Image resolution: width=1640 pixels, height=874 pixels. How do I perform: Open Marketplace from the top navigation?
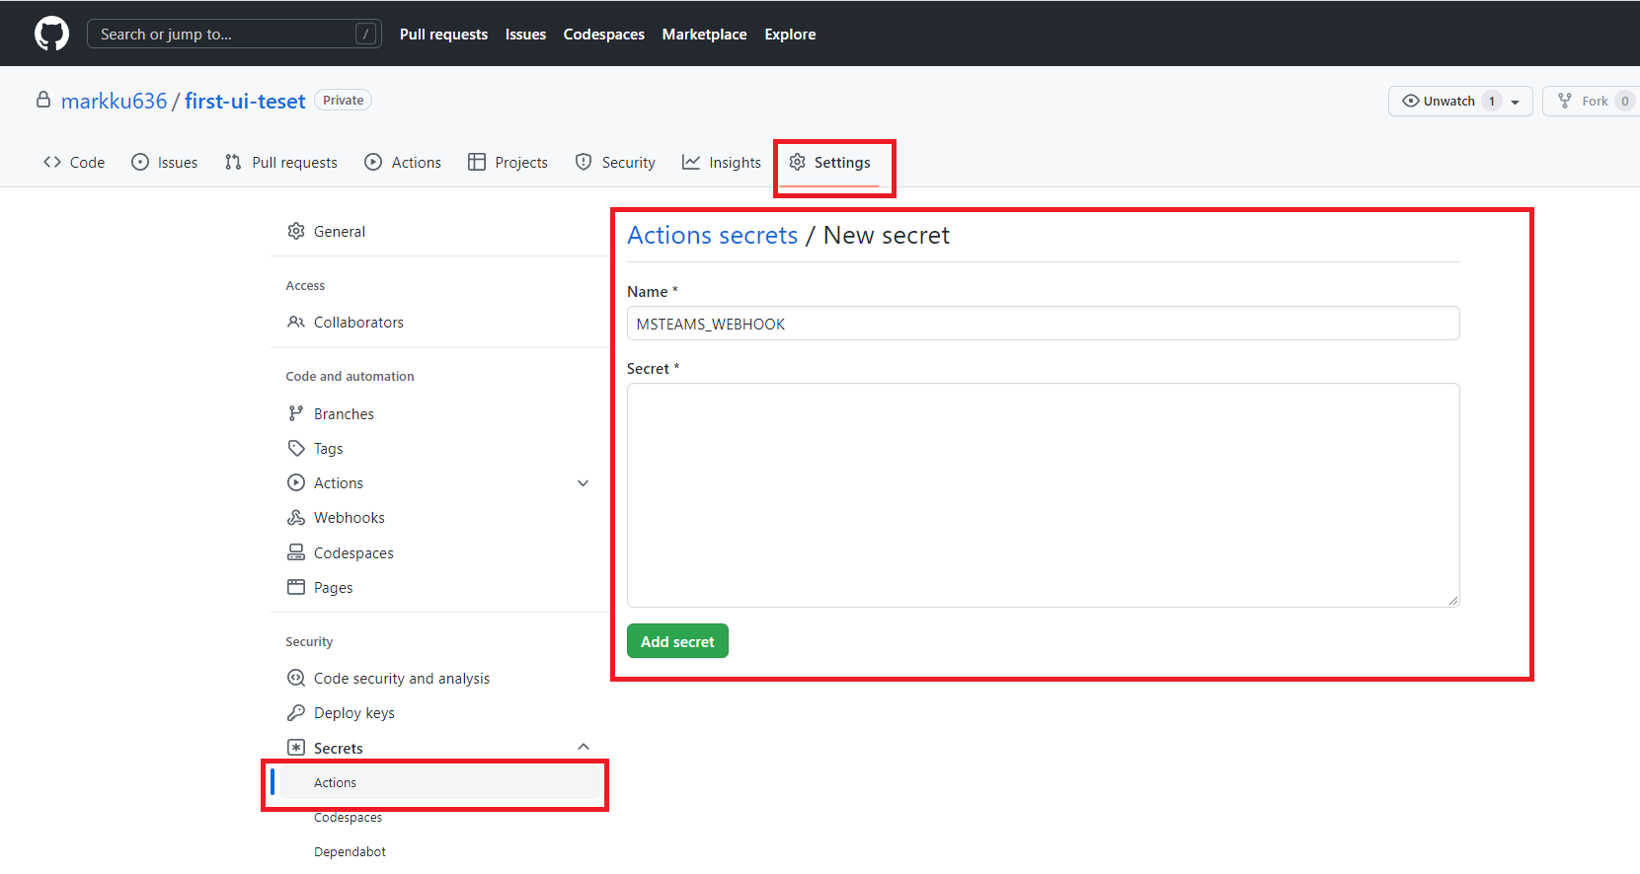[704, 35]
